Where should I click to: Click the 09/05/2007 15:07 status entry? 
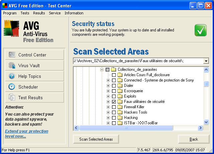pyautogui.click(x=190, y=150)
